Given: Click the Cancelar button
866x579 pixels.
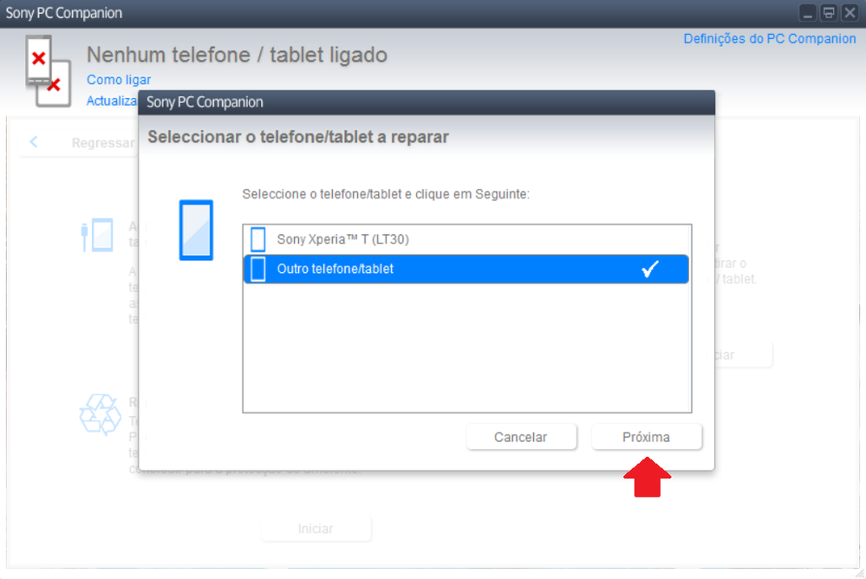Looking at the screenshot, I should tap(521, 437).
